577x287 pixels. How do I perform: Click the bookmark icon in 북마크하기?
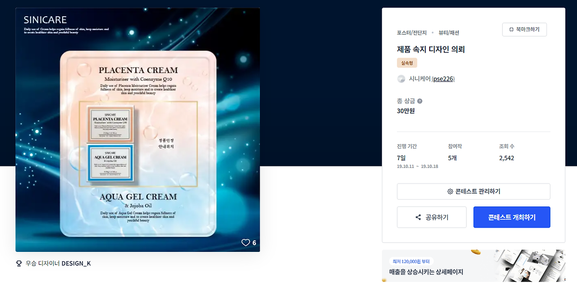point(511,29)
